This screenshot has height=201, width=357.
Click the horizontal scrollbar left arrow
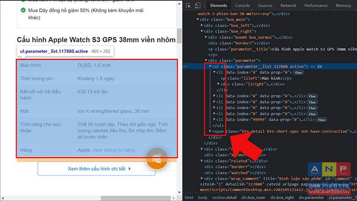coord(3,198)
